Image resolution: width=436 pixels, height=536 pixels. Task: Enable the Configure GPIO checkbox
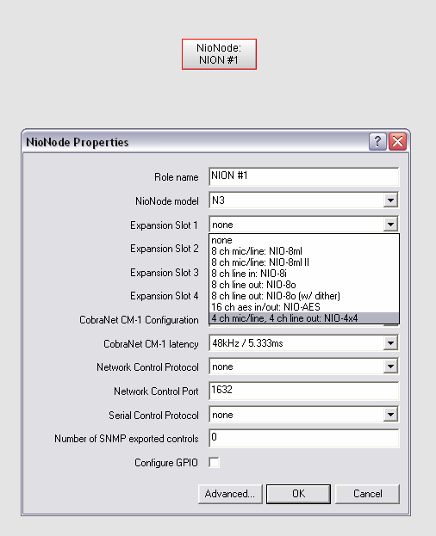click(x=215, y=463)
